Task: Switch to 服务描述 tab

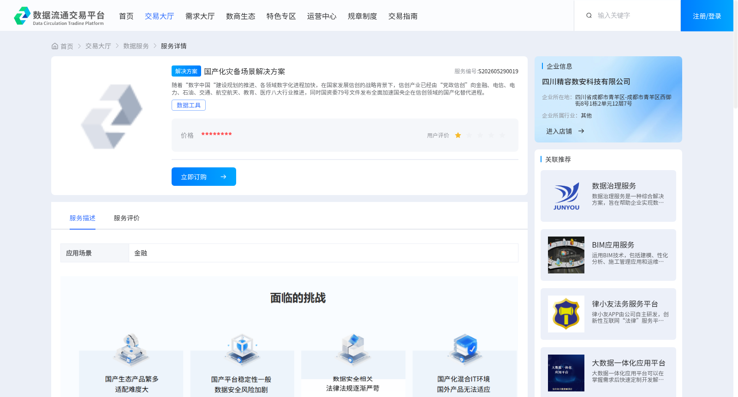Action: [83, 218]
